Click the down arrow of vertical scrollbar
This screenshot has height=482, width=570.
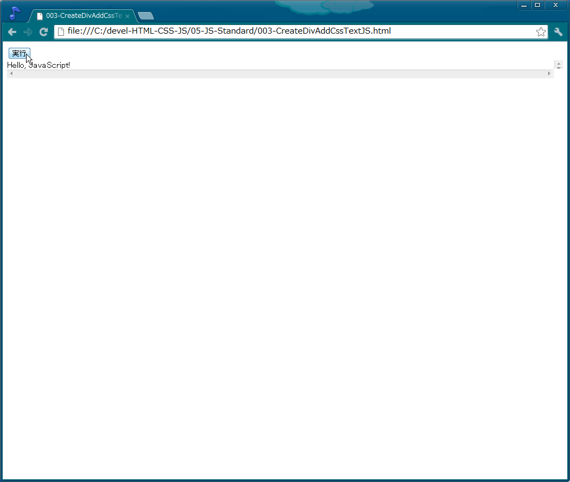tap(559, 67)
